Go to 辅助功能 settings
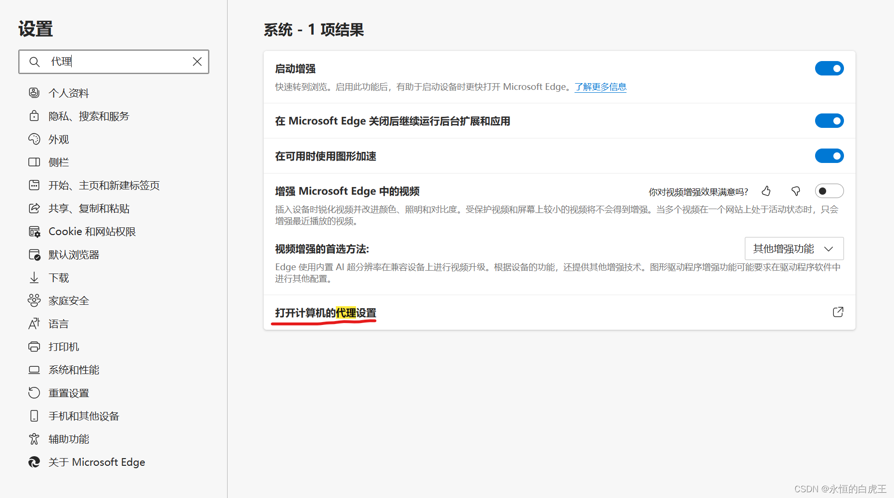 pos(69,439)
